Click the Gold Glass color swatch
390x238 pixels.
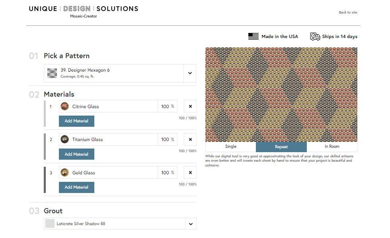point(64,173)
